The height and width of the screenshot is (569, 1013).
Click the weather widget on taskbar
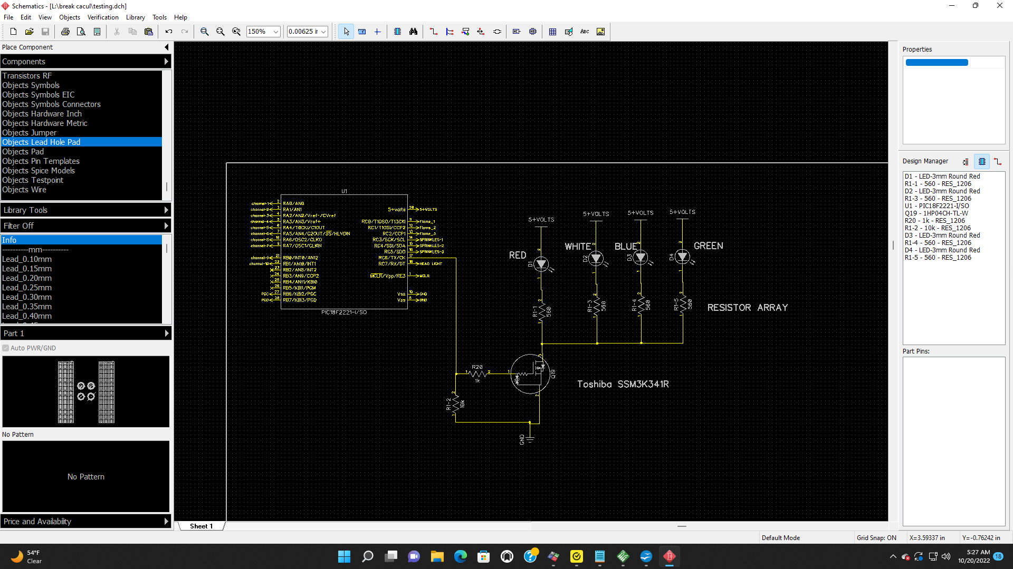26,556
